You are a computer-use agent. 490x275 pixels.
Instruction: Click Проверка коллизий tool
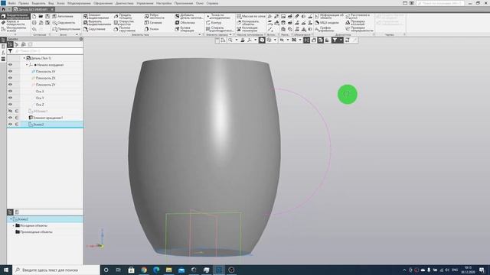(x=355, y=23)
